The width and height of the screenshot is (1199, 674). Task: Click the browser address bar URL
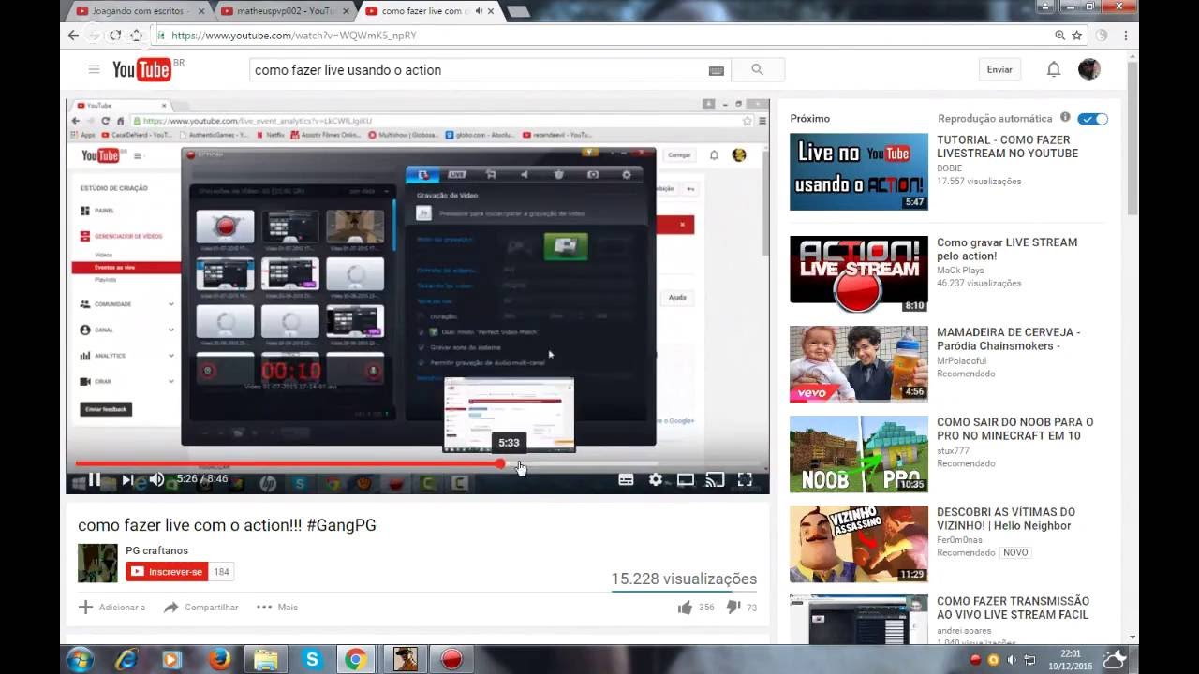293,36
